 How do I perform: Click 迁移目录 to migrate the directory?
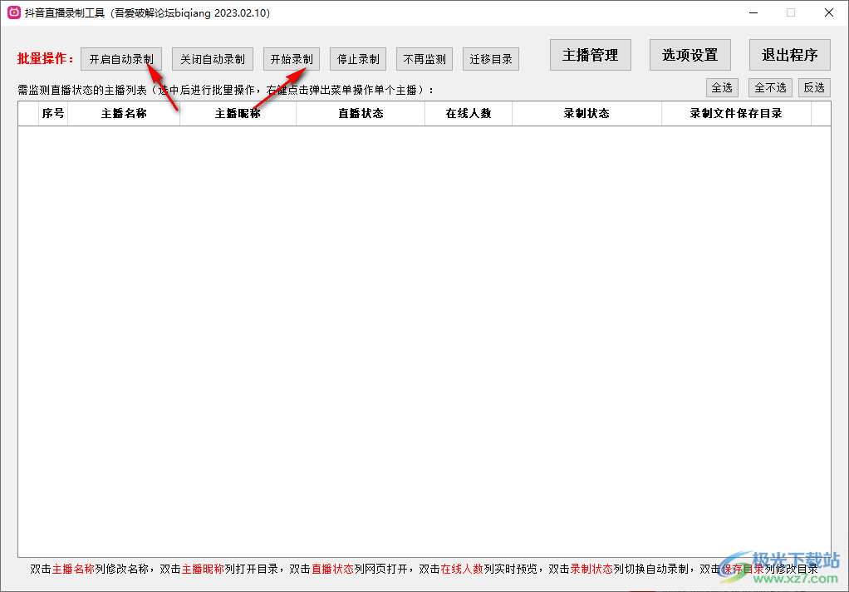pos(490,58)
